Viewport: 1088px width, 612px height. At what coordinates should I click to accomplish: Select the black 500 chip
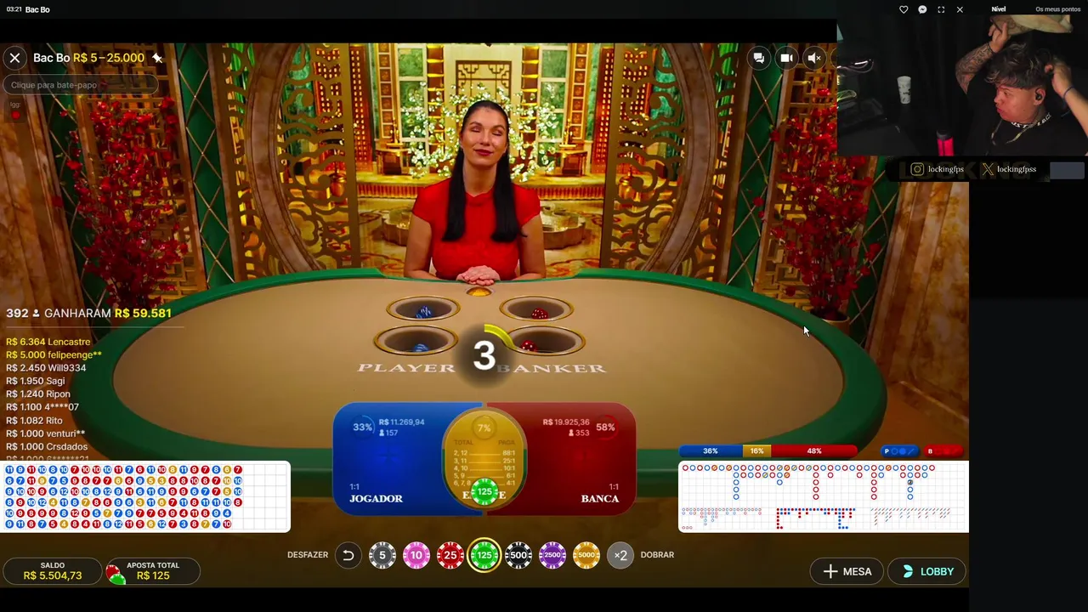point(518,555)
